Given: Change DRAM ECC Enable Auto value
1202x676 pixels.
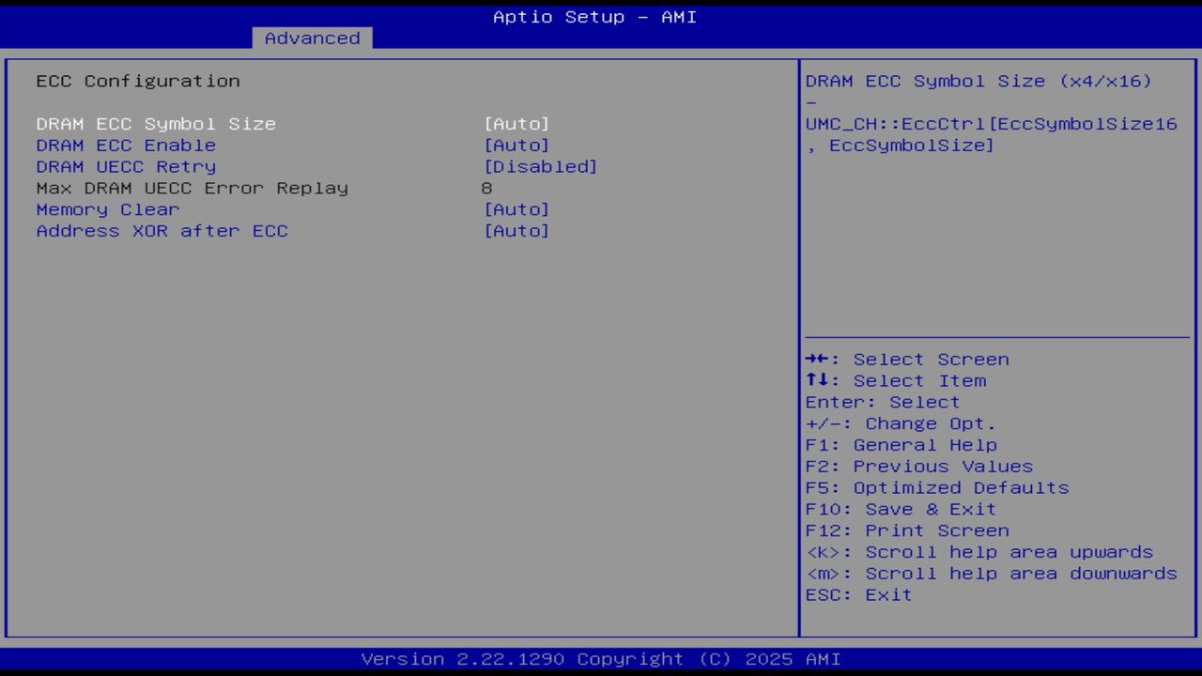Looking at the screenshot, I should [516, 146].
